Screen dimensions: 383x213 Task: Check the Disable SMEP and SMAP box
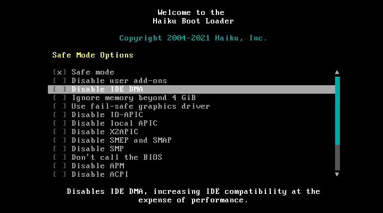pos(60,140)
